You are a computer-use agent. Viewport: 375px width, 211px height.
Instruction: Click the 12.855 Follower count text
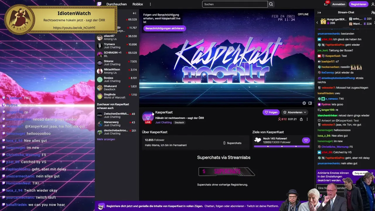(155, 140)
